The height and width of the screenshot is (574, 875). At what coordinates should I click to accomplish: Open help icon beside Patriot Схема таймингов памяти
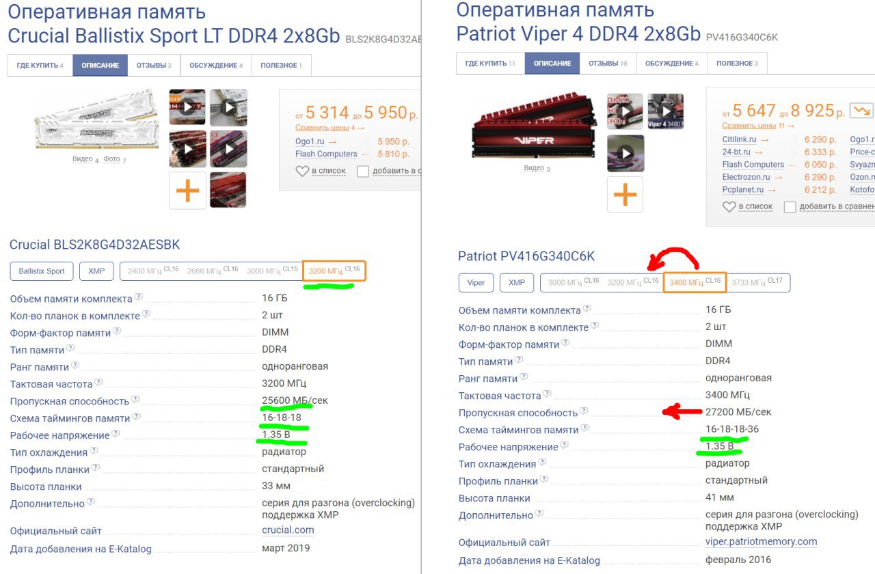point(585,428)
